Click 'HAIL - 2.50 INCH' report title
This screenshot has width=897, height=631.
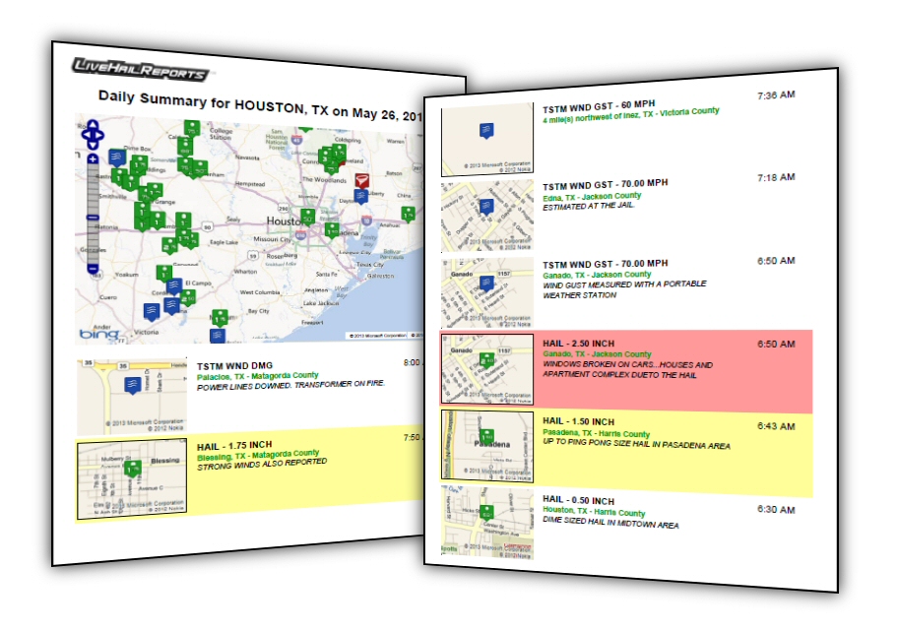[578, 344]
